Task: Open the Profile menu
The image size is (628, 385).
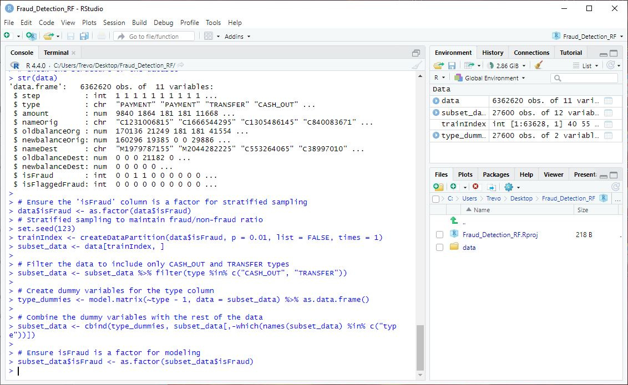Action: pyautogui.click(x=189, y=22)
